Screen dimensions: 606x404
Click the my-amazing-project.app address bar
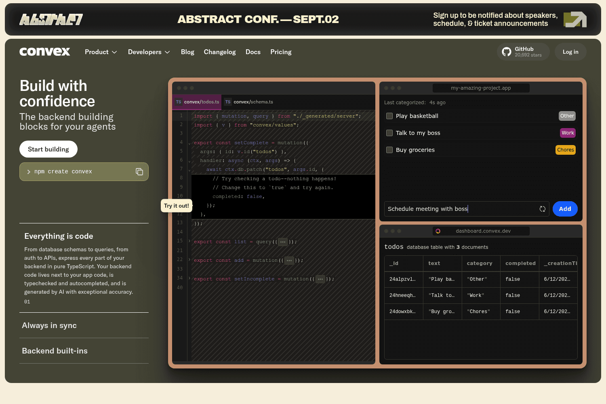coord(481,88)
